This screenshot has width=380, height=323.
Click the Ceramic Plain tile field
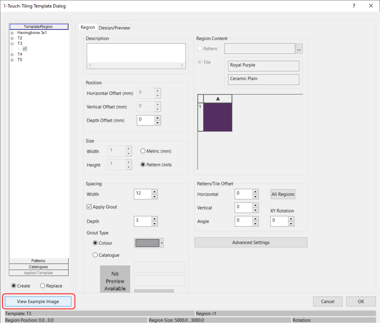click(263, 80)
